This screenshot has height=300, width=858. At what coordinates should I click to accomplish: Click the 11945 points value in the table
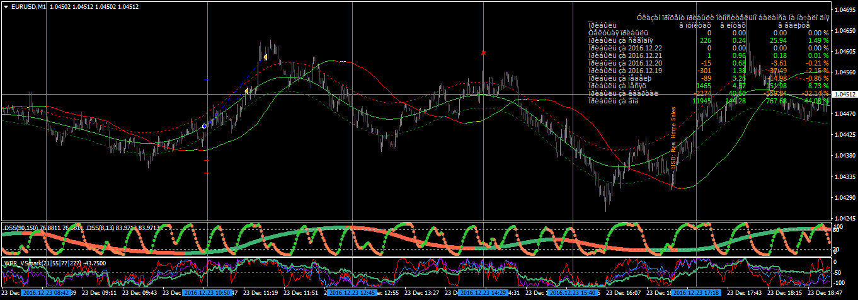pos(702,101)
